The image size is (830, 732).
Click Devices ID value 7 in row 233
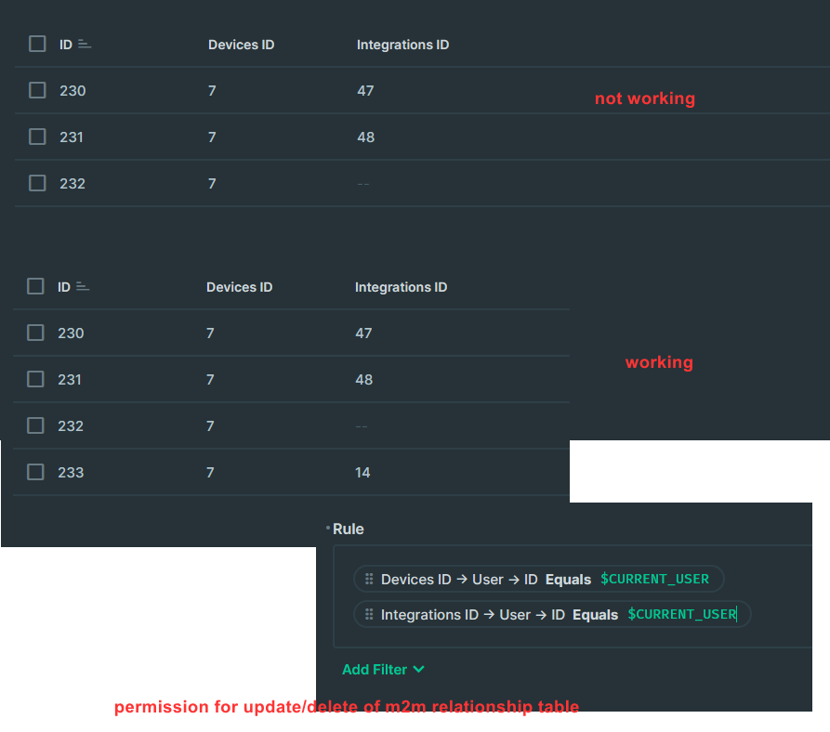pyautogui.click(x=210, y=472)
